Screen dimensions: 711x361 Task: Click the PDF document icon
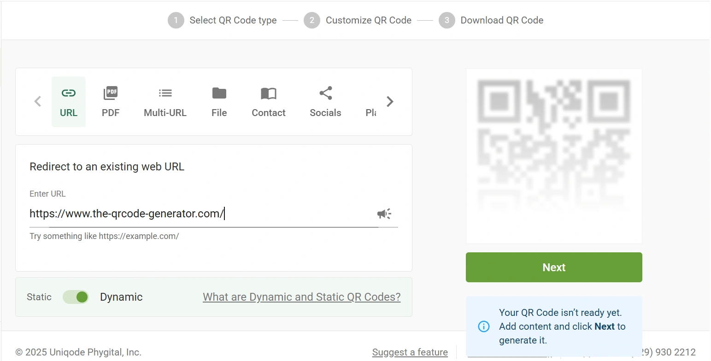[111, 93]
